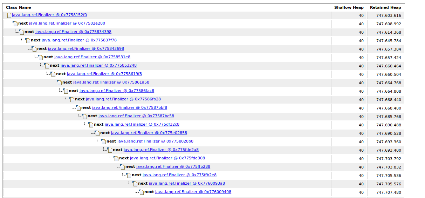The height and width of the screenshot is (198, 425).
Task: Click the reference icon beside Finalizer 0x775853248
Action: tap(47, 66)
